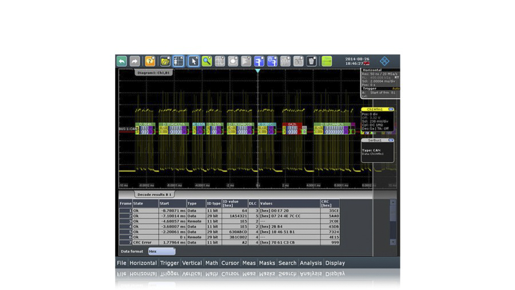
Task: Select the Decode results B 1 tab
Action: 154,194
